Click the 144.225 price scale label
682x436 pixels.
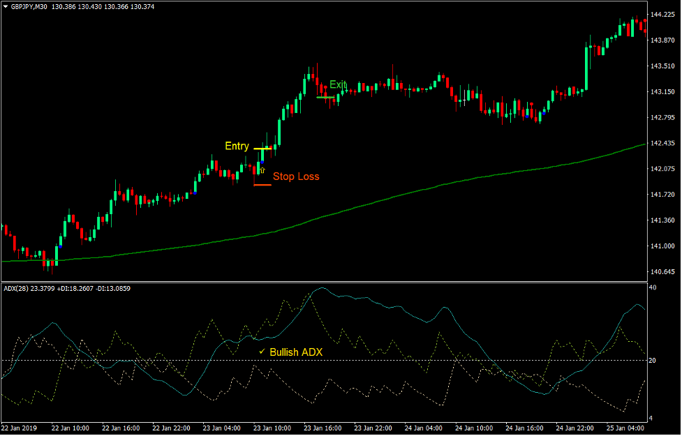(662, 15)
